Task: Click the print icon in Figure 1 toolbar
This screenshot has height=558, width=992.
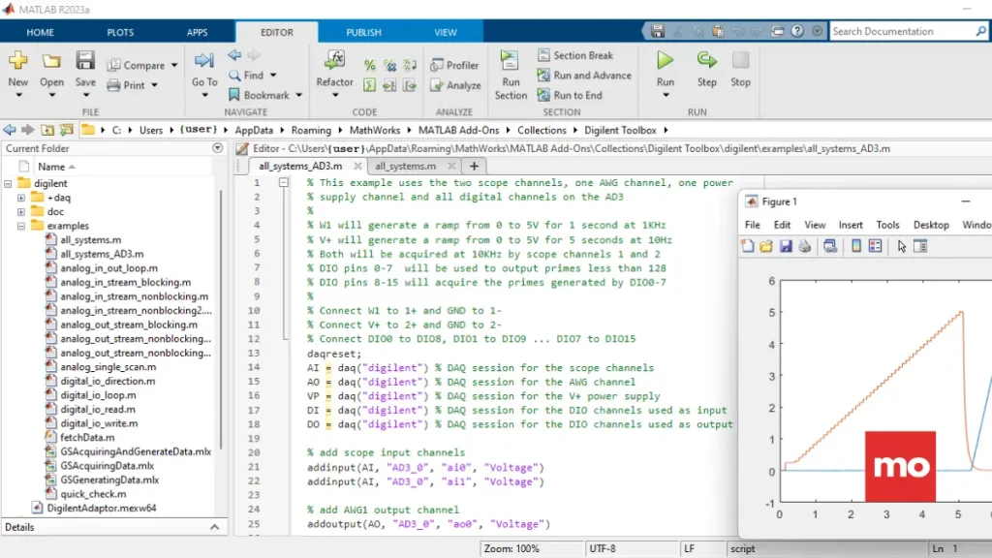Action: point(803,246)
